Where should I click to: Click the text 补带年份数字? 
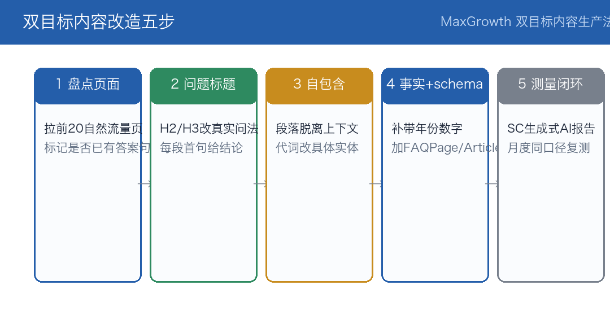pyautogui.click(x=427, y=129)
